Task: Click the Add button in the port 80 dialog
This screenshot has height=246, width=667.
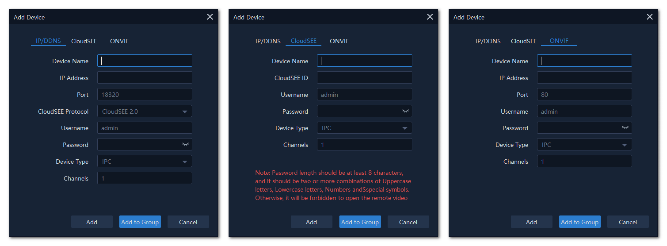Action: pyautogui.click(x=531, y=222)
